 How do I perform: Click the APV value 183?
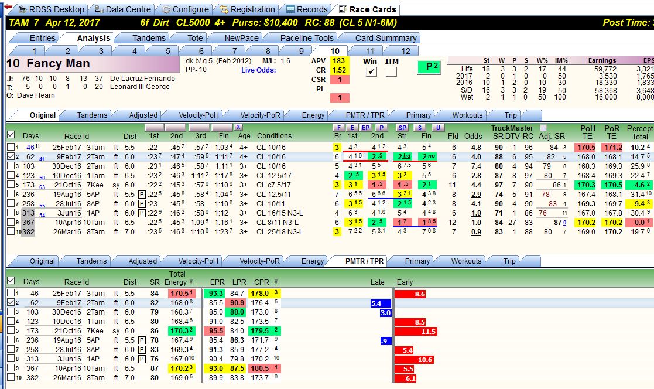[x=338, y=60]
